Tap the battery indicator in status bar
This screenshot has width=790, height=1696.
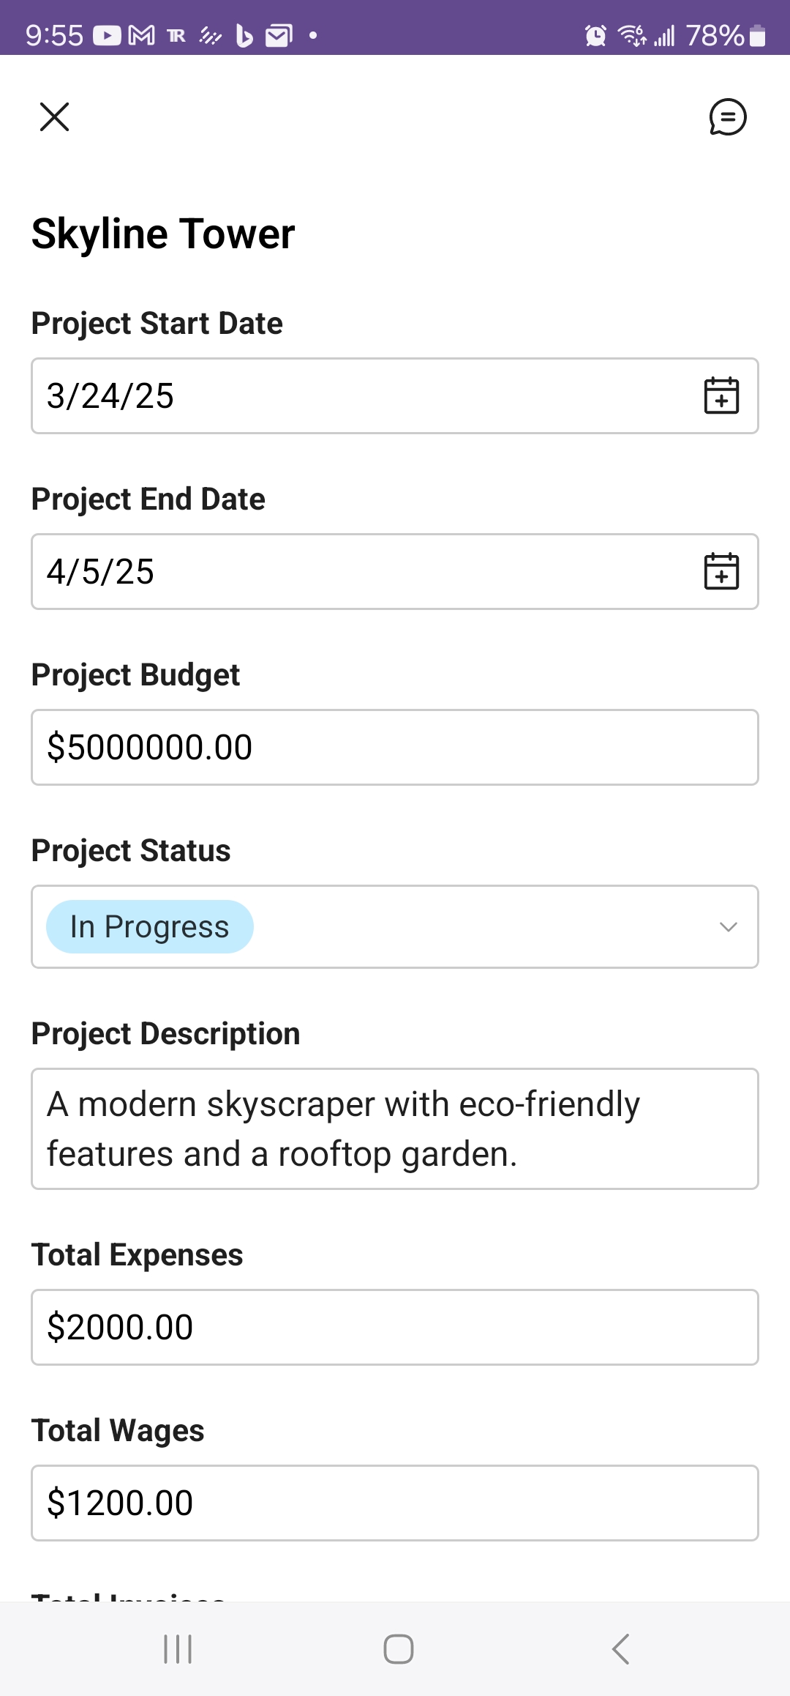(x=758, y=35)
